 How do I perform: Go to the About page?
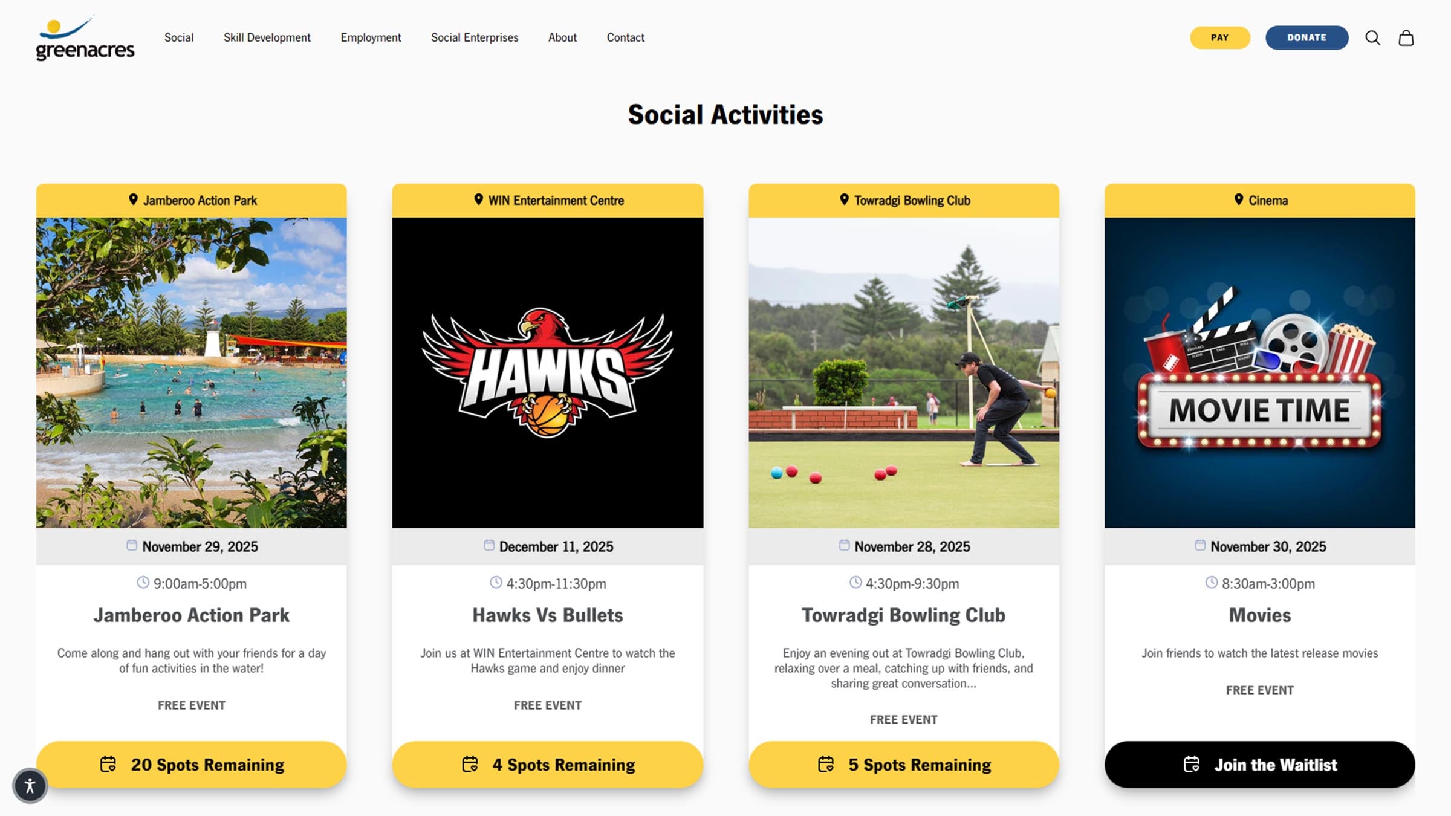tap(562, 37)
